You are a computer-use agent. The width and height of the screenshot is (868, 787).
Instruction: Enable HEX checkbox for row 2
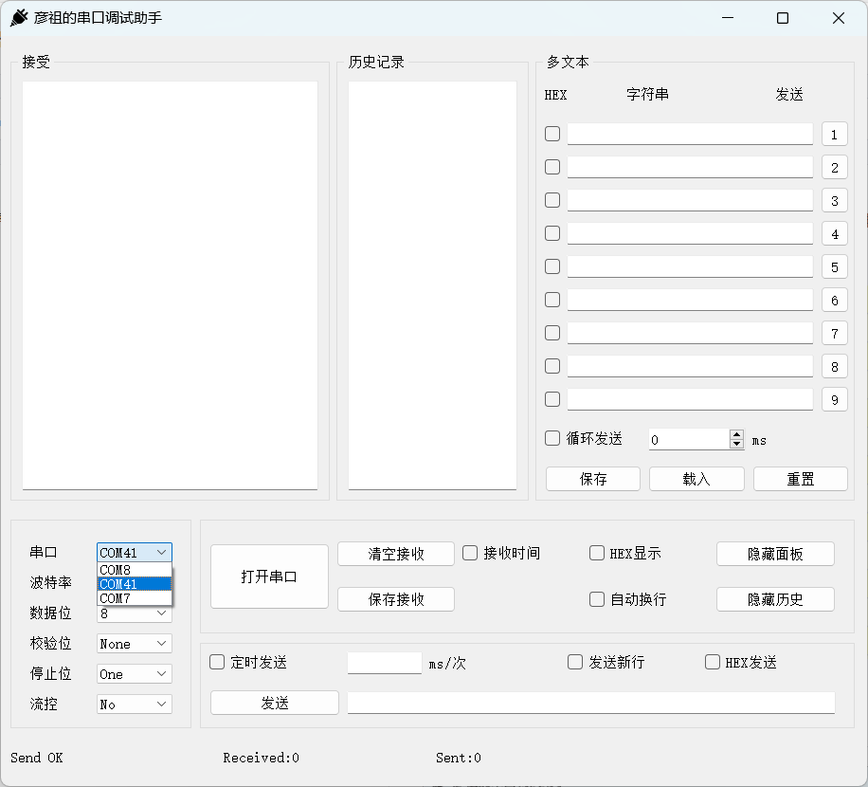pos(552,167)
